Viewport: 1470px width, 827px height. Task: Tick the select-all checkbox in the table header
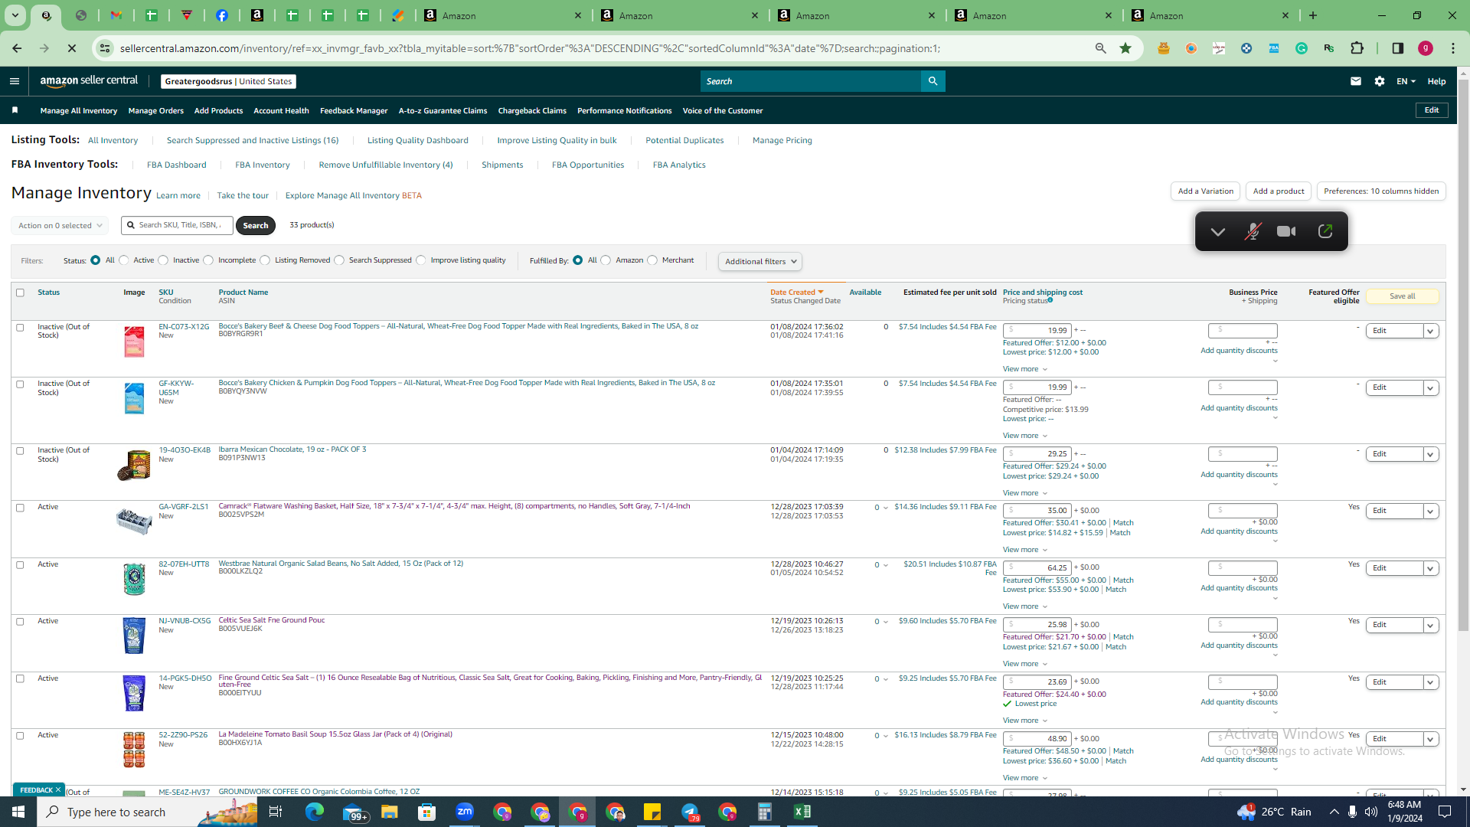point(20,293)
